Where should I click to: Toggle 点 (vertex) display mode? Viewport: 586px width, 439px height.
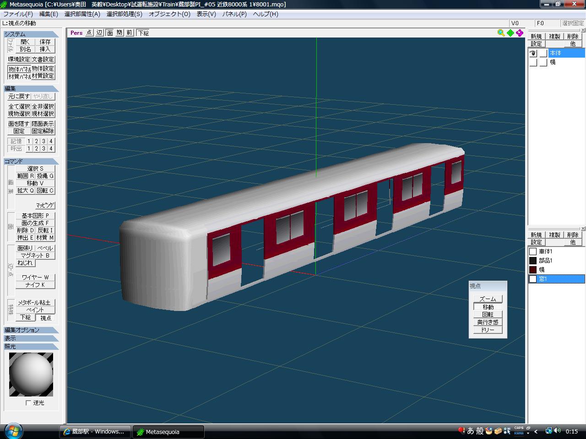[89, 33]
